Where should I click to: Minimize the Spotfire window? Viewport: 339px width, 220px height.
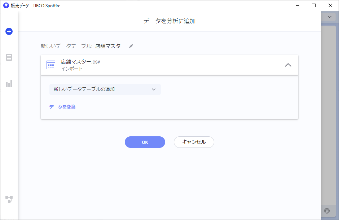point(298,5)
